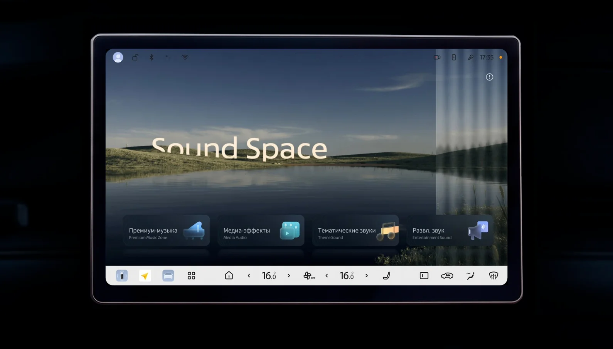This screenshot has width=613, height=349.
Task: Tap the orange recording indicator dot
Action: click(501, 57)
